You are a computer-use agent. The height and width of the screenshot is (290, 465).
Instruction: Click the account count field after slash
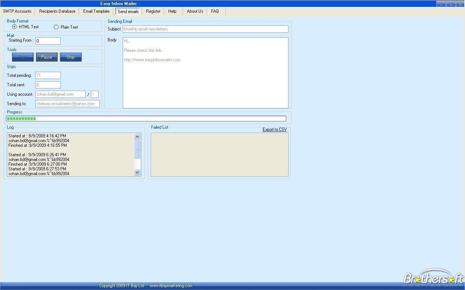point(94,94)
